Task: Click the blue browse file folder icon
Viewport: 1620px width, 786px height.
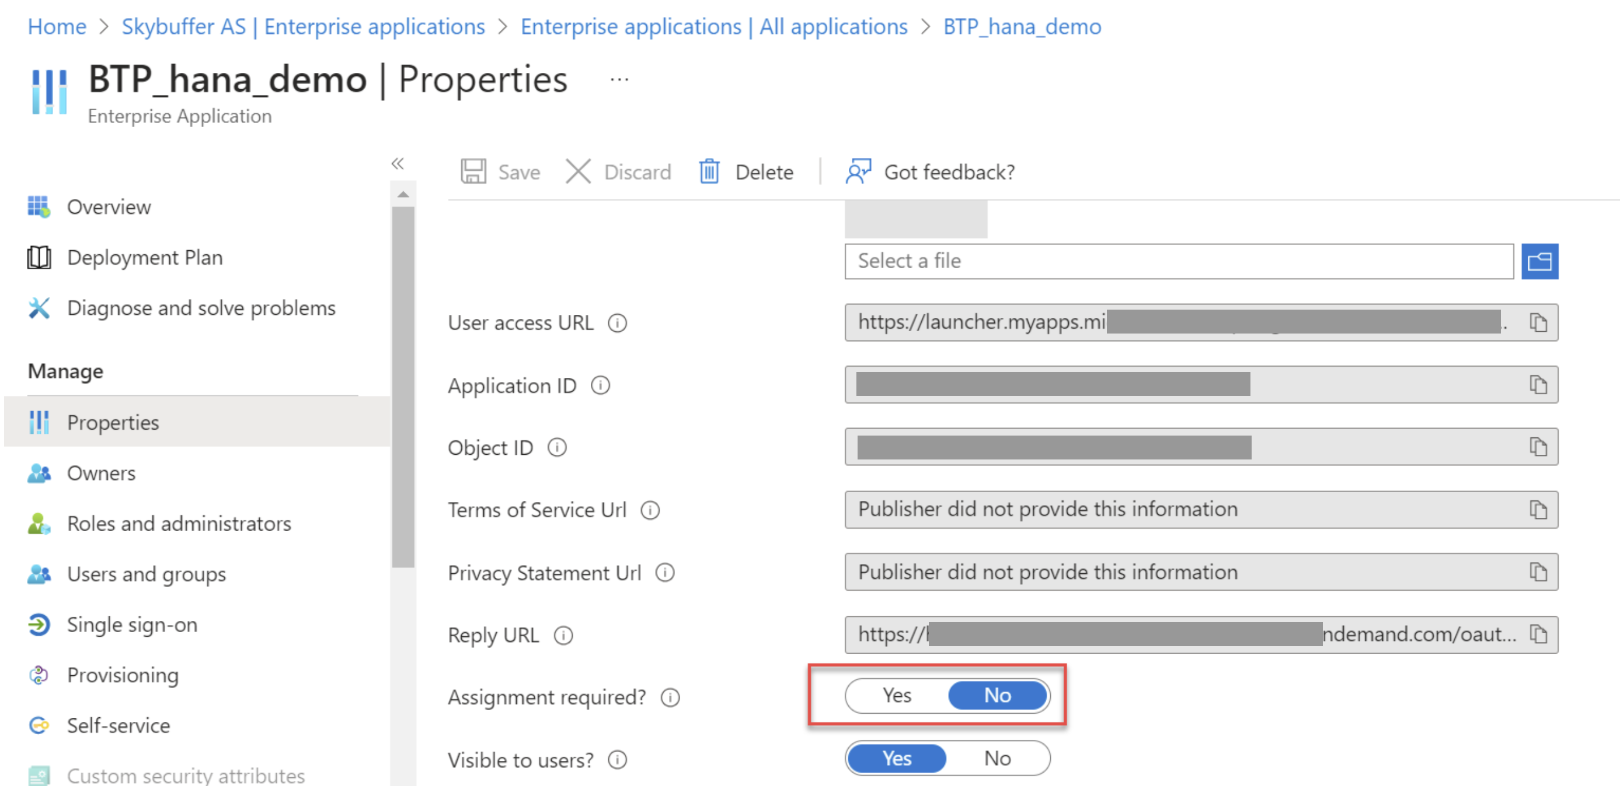Action: (1539, 261)
